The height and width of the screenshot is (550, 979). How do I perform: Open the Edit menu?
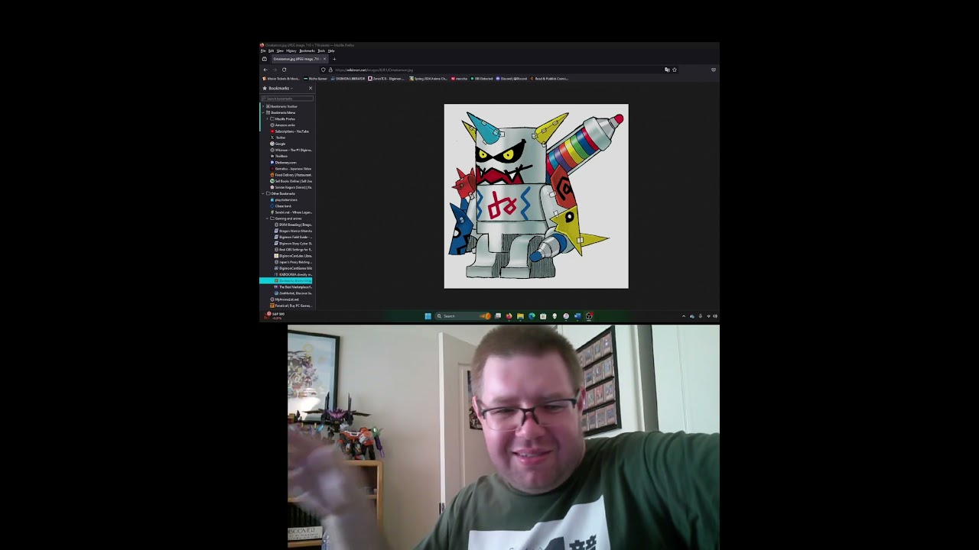click(x=271, y=50)
